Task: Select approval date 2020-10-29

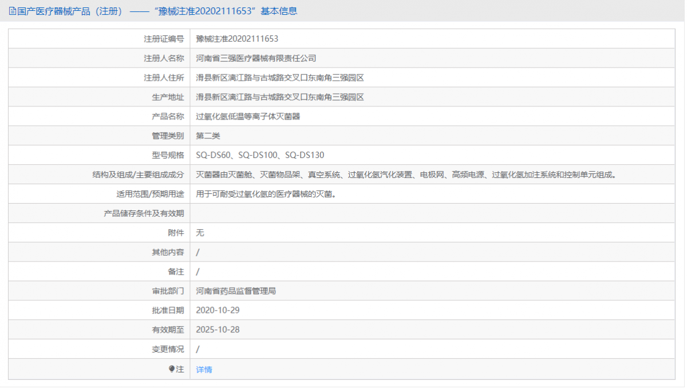Action: 218,311
